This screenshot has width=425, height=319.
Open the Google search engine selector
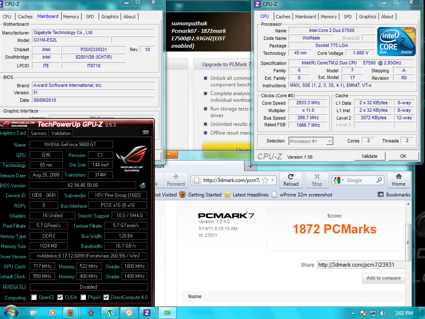(x=339, y=180)
